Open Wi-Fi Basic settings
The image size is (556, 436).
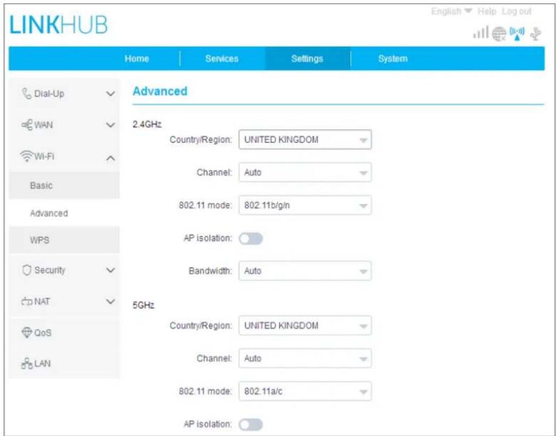click(x=64, y=185)
